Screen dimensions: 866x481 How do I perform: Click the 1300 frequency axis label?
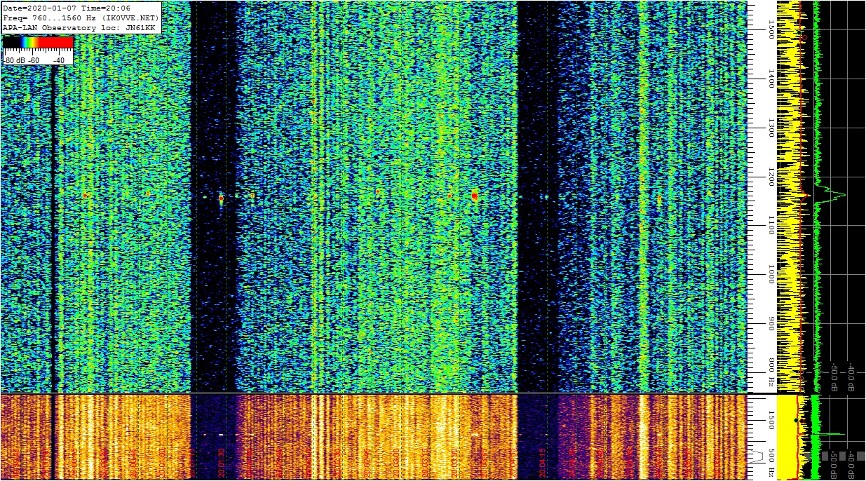770,128
